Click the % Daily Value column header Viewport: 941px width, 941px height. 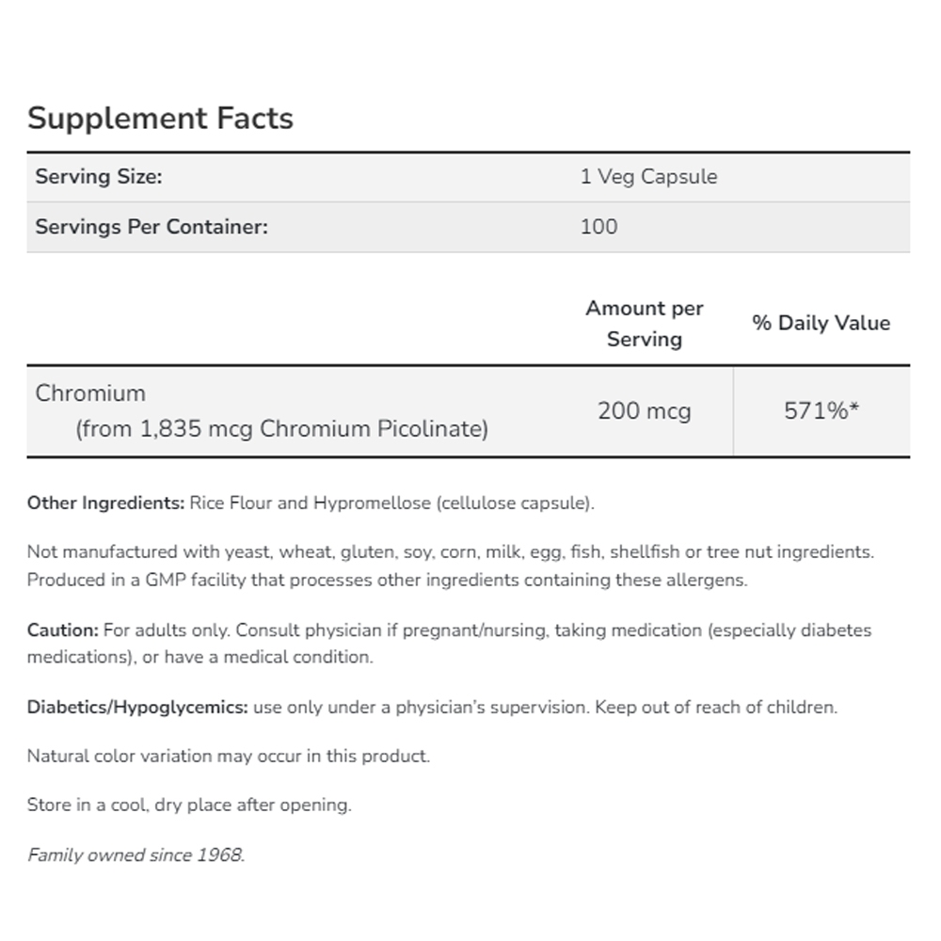click(x=821, y=323)
